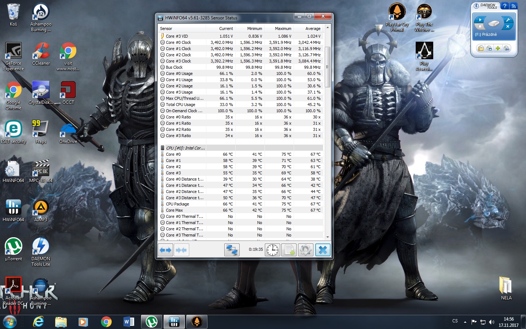The height and width of the screenshot is (329, 526).
Task: Select the Acrobat Reader DC desktop icon
Action: pos(14,291)
